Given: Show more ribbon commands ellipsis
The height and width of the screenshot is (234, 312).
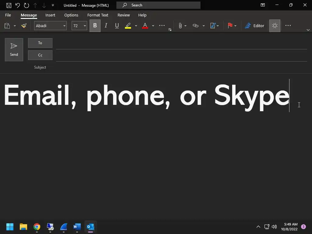Looking at the screenshot, I should pos(288,26).
